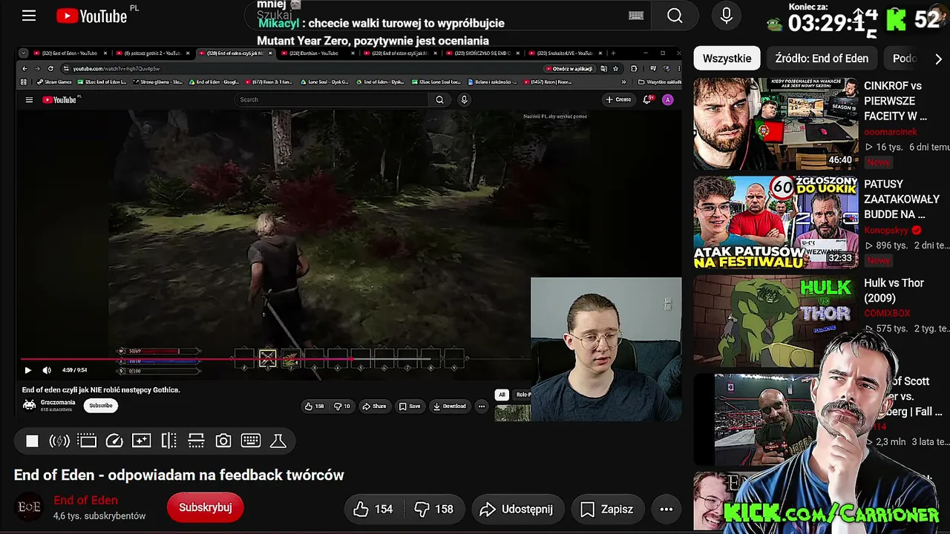Viewport: 950px width, 534px height.
Task: Save the video with the Zapisz button
Action: (607, 509)
